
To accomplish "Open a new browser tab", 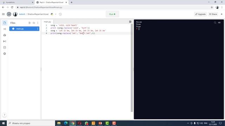I will (71, 2).
